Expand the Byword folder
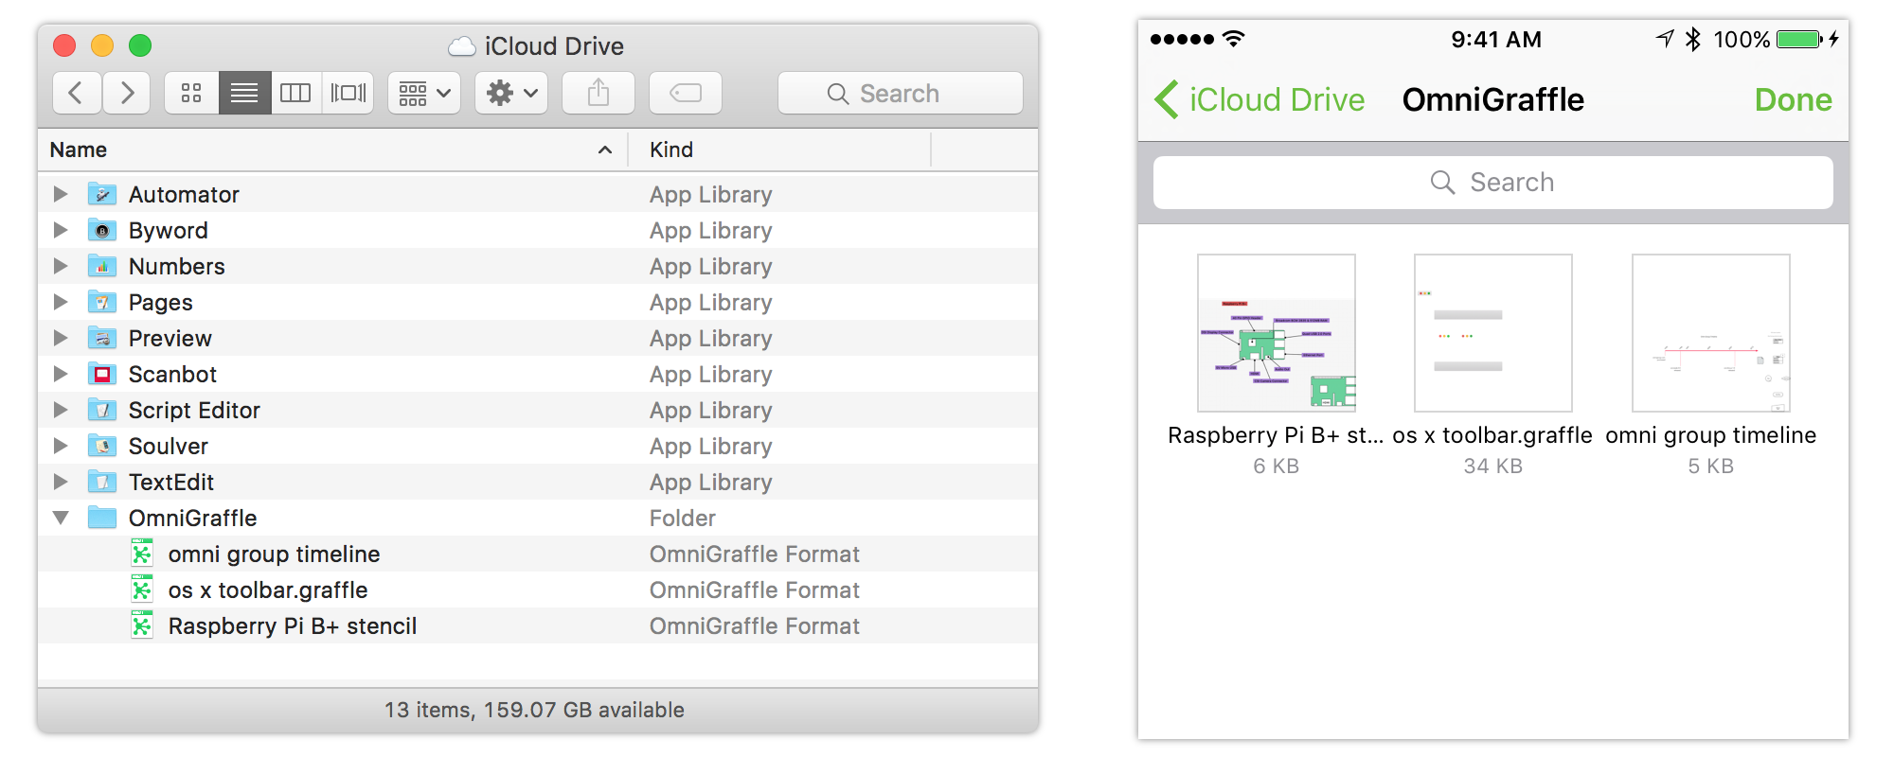 point(61,230)
